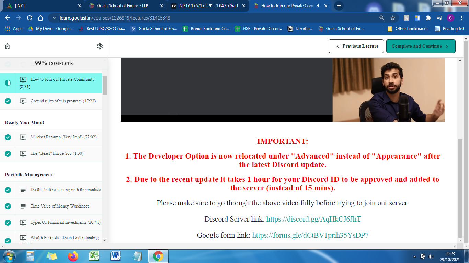469x263 pixels.
Task: Open the Apps bookmark
Action: point(14,29)
